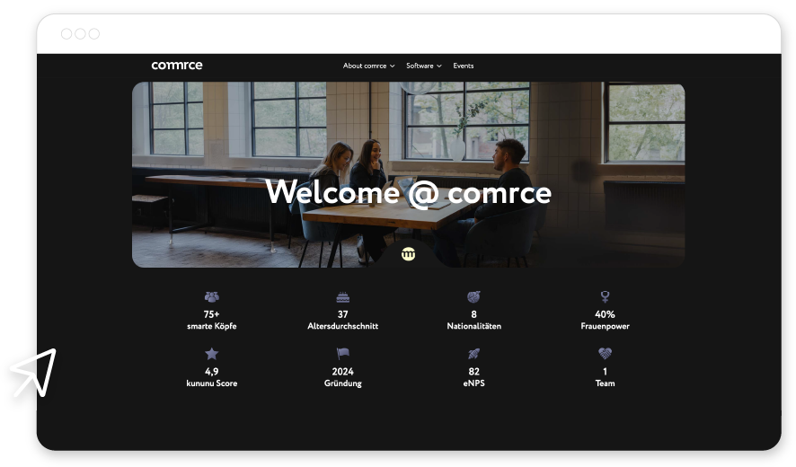Click the '82' eNPS value
Screen dimensions: 796x467
473,372
